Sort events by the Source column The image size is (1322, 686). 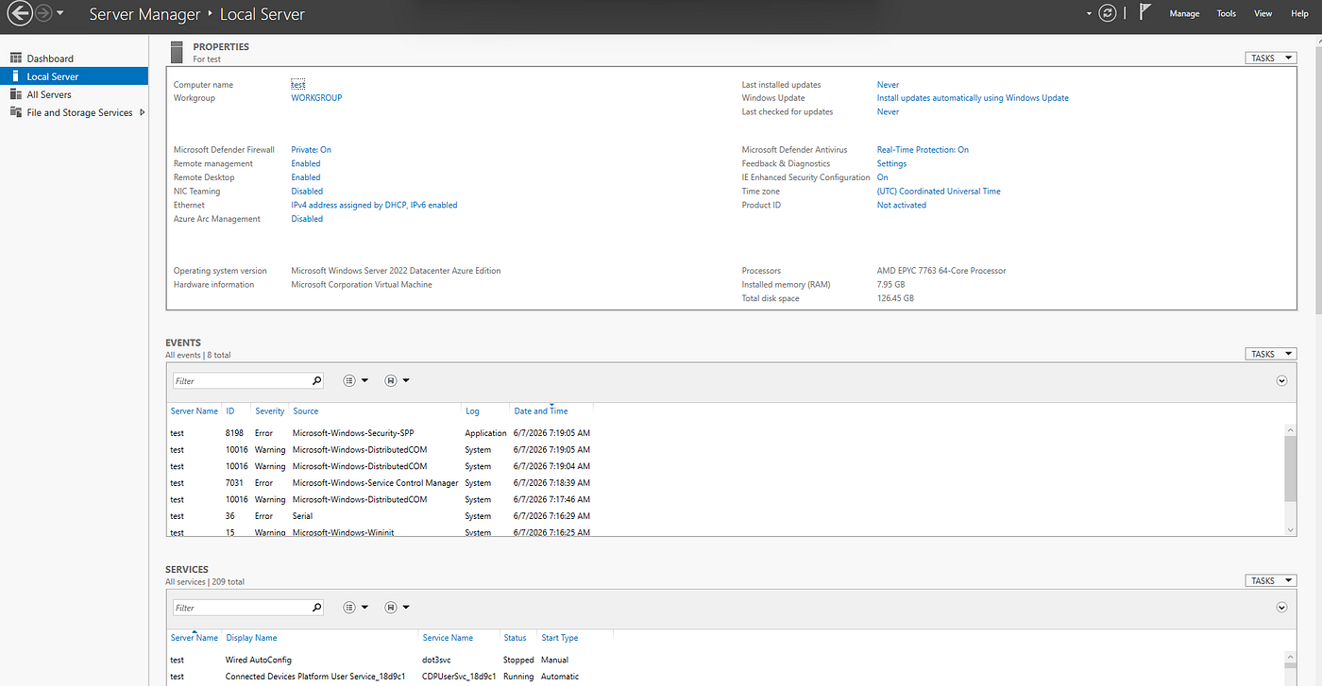(306, 411)
